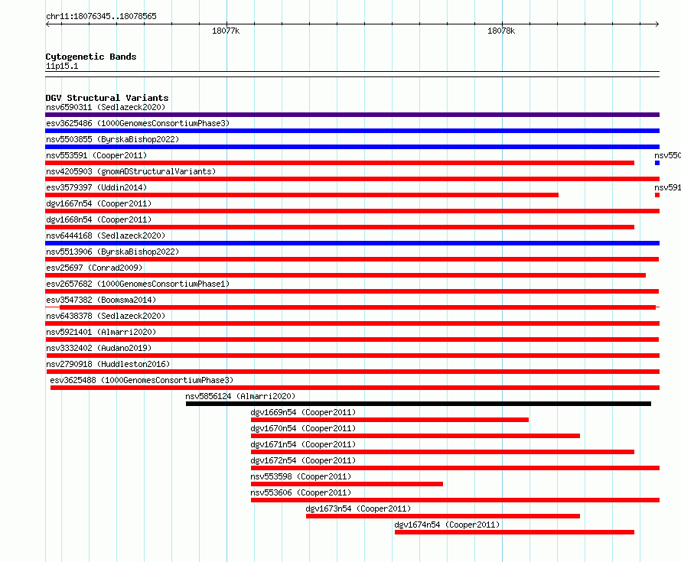Open the nsv5503855 (ByrskaBishop2022) variant label
This screenshot has height=562, width=681.
pos(112,139)
